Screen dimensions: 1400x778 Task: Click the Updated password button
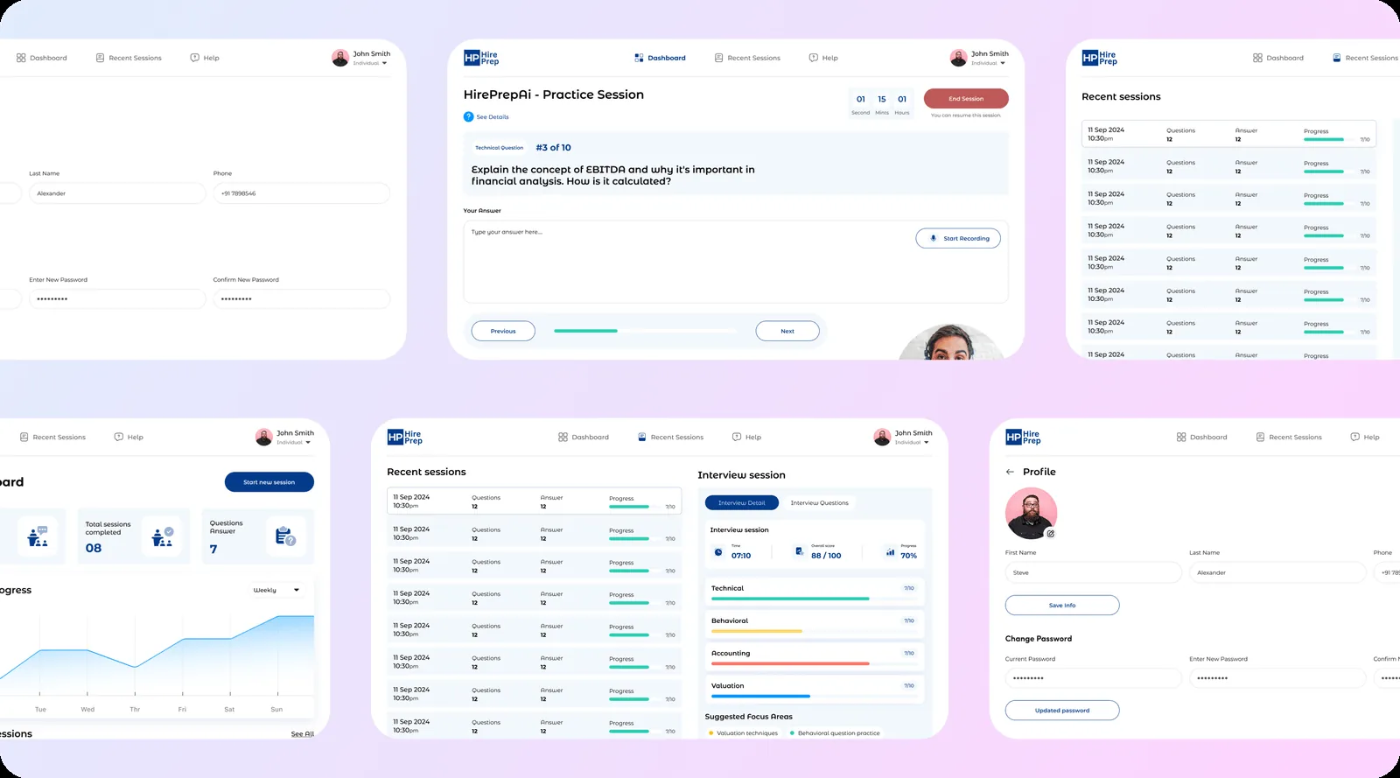tap(1062, 711)
